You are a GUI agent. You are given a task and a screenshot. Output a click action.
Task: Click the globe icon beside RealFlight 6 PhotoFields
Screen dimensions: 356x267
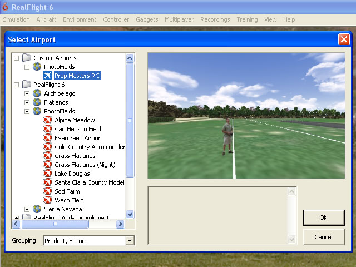tap(37, 111)
